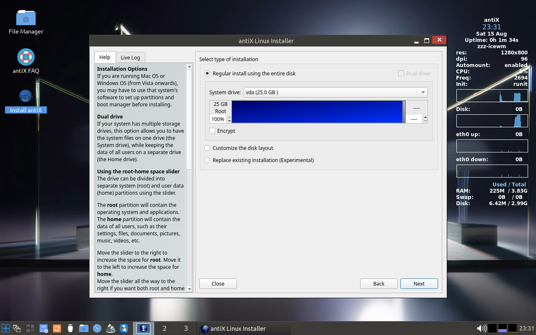Click the grey slider handle on partition bar
Viewport: 536px width, 335px height.
[x=404, y=112]
